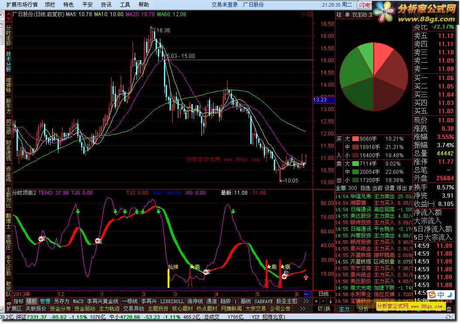The image size is (460, 324).
Task: Click the 模板 template tab
Action: coord(31,301)
